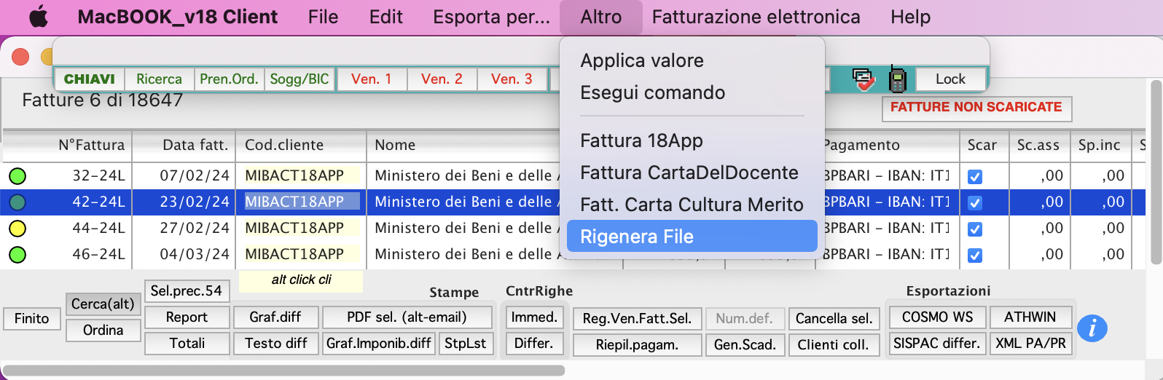Click the monitor with red checkmark icon

[x=864, y=79]
